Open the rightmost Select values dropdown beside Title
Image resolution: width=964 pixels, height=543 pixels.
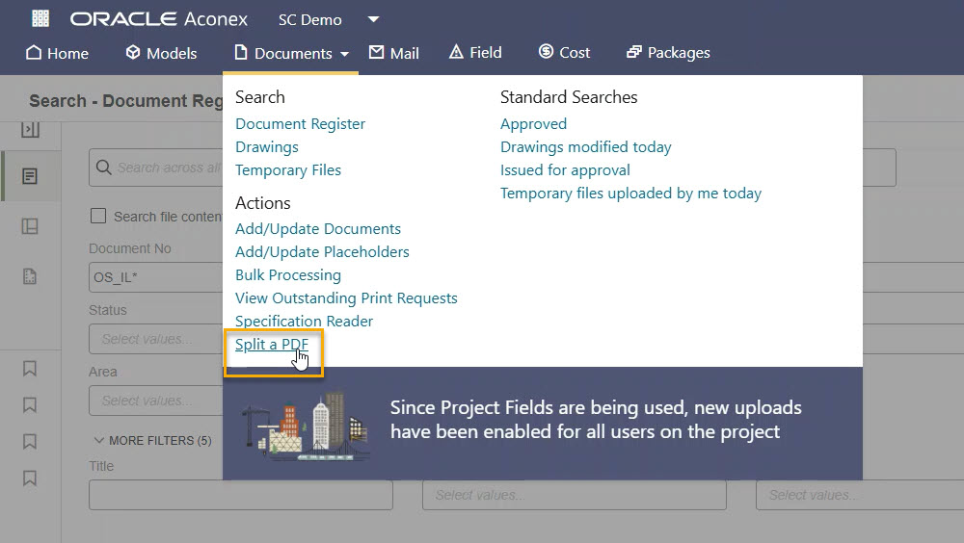coord(860,495)
